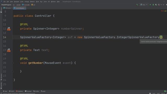Start the Debug bug icon
This screenshot has height=94, width=167.
pyautogui.click(x=153, y=5)
